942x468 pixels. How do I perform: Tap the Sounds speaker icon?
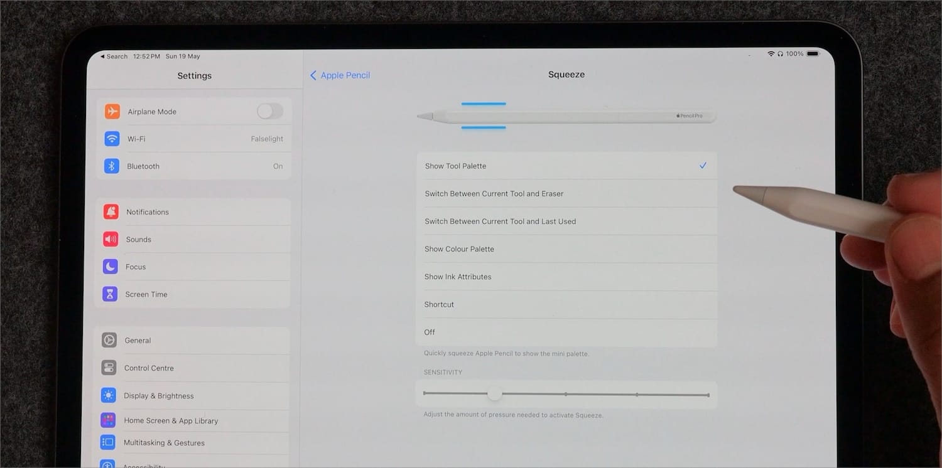tap(111, 239)
